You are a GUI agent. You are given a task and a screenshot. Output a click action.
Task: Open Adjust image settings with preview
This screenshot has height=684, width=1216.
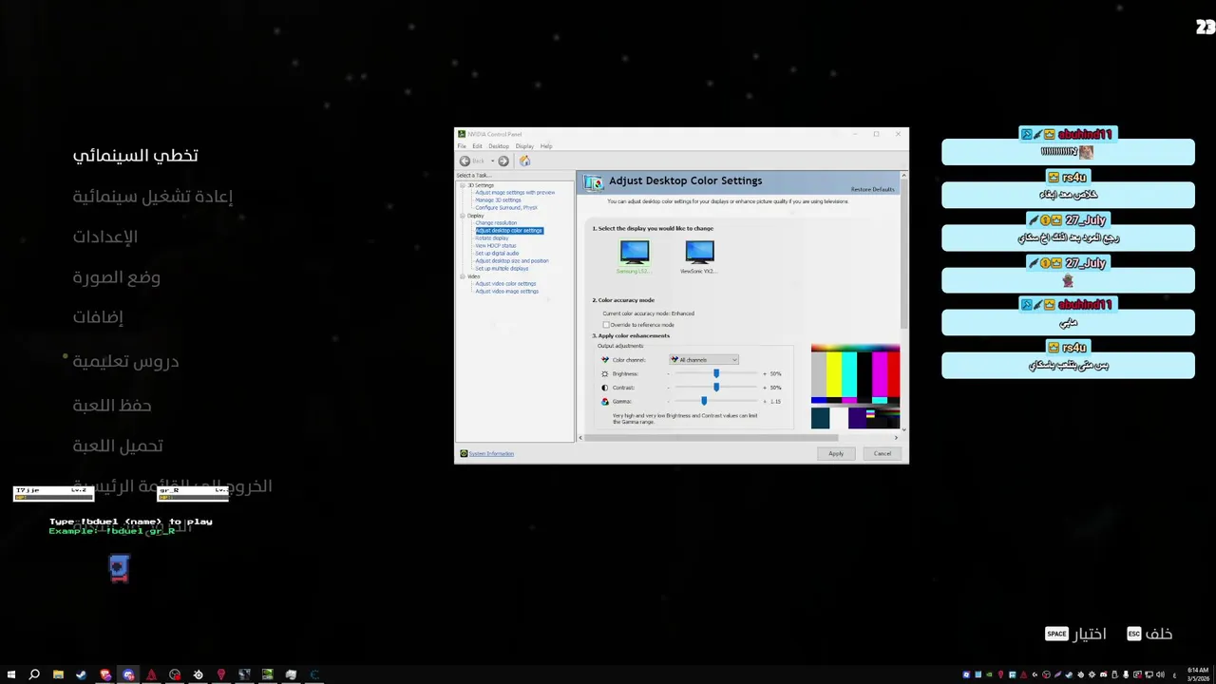(x=515, y=193)
